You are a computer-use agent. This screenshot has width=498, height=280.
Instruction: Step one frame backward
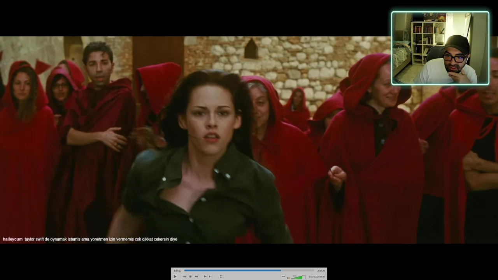[205, 276]
